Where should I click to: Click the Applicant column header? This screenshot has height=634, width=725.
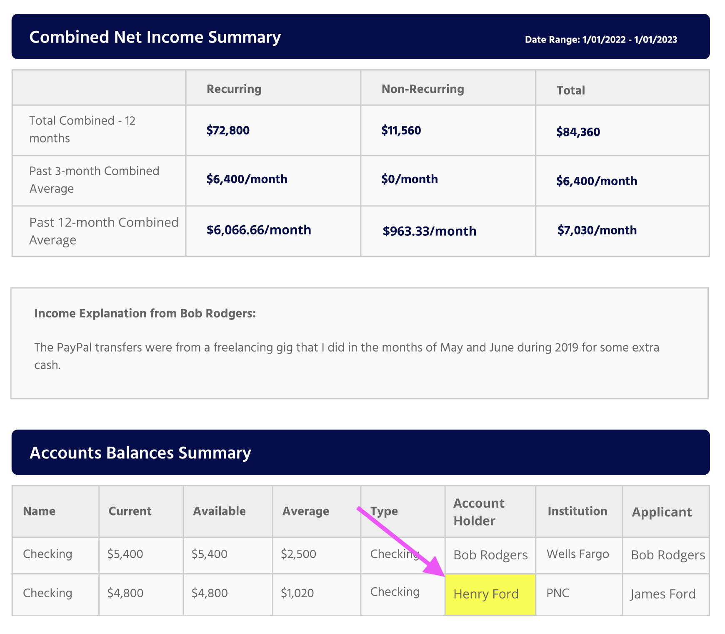(662, 512)
